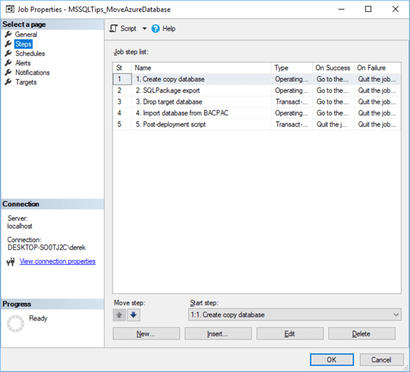Click the On Success column header

(334, 68)
